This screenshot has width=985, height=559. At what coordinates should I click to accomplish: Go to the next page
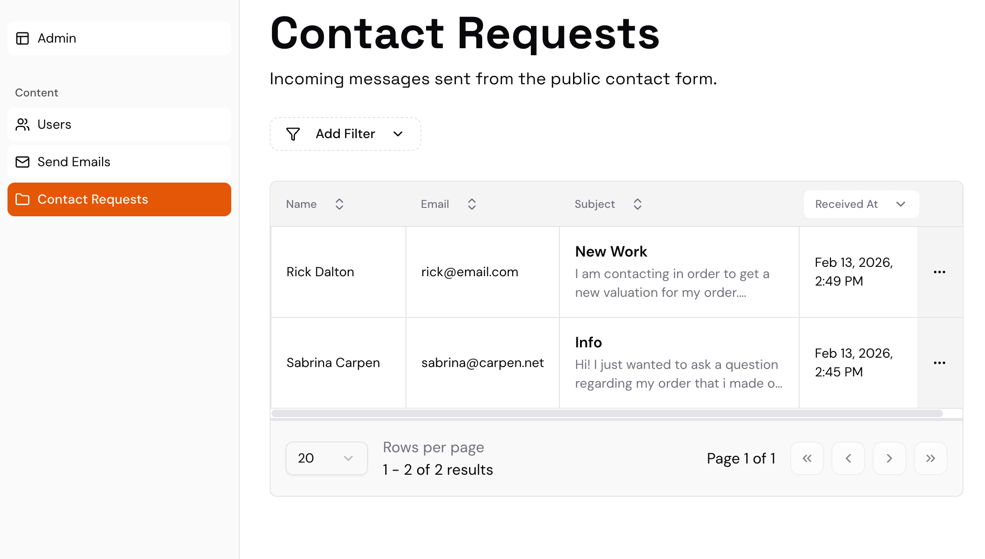pyautogui.click(x=889, y=458)
